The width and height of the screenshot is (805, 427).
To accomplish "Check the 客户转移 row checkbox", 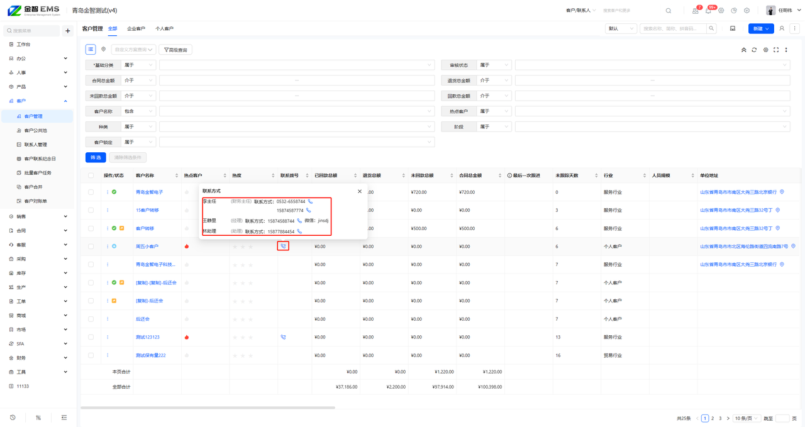I will point(91,228).
